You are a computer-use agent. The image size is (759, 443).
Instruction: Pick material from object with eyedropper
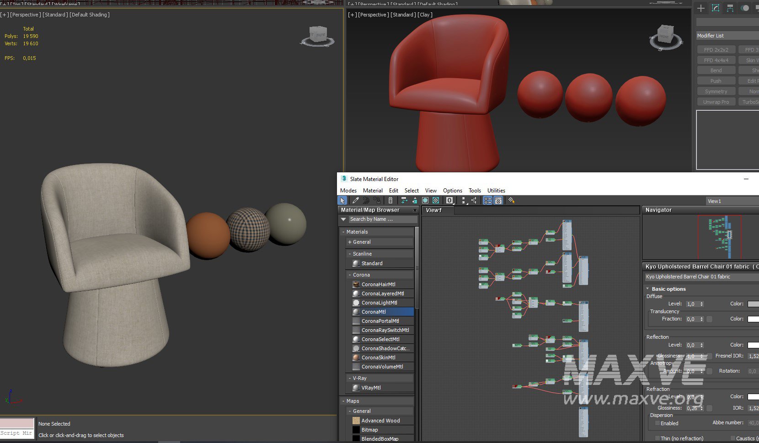point(355,200)
